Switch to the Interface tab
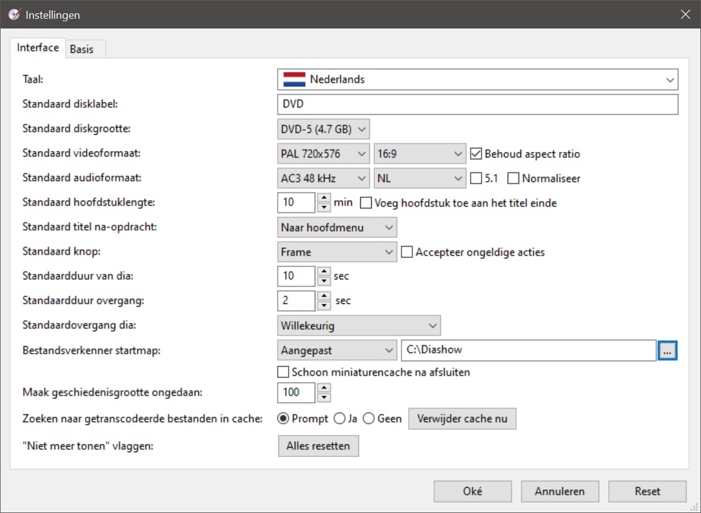The width and height of the screenshot is (701, 513). click(x=38, y=48)
